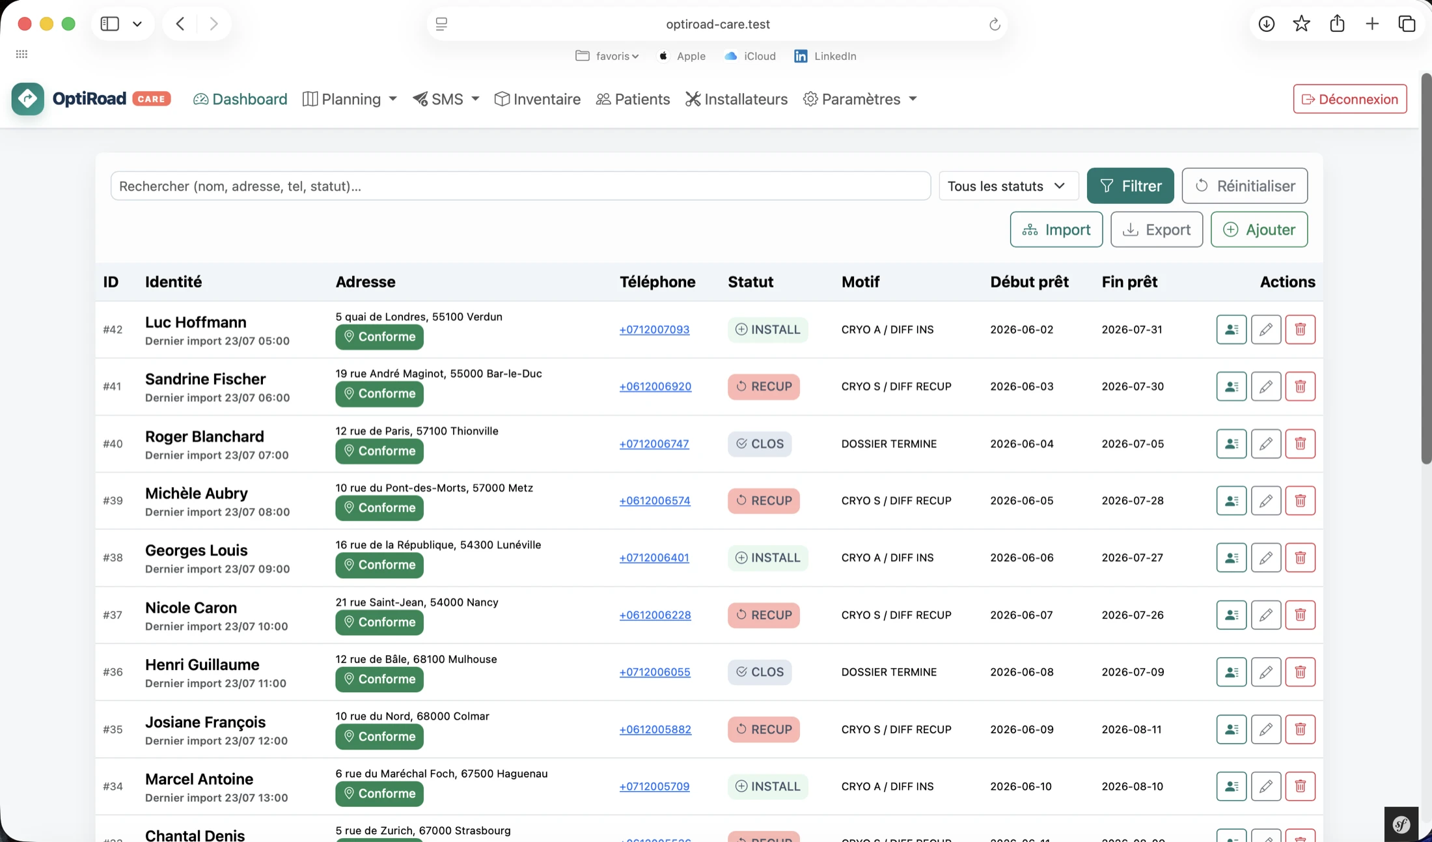The image size is (1432, 842).
Task: Open patient card for Nicole Caron
Action: [1231, 615]
